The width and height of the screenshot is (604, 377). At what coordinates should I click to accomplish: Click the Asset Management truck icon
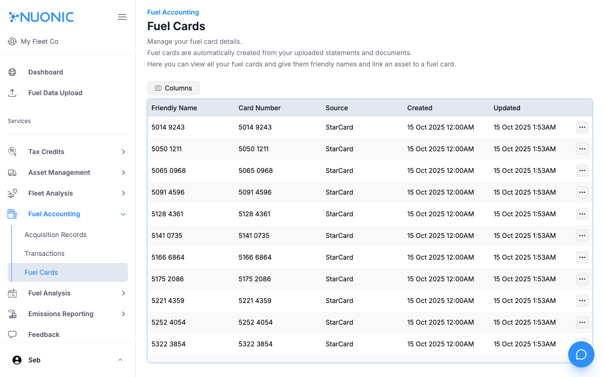tap(12, 172)
